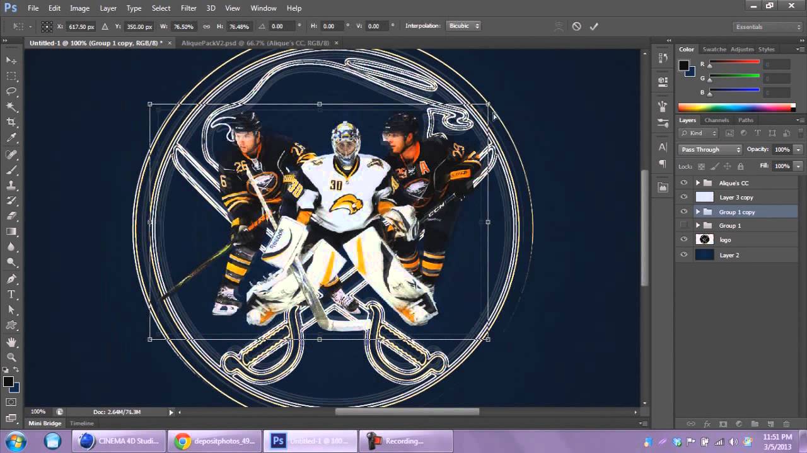Select the Pen tool

click(x=11, y=279)
